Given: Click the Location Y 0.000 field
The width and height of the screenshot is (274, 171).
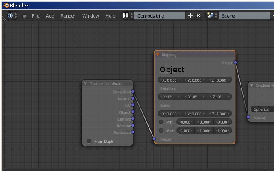Looking at the screenshot, I should point(194,80).
